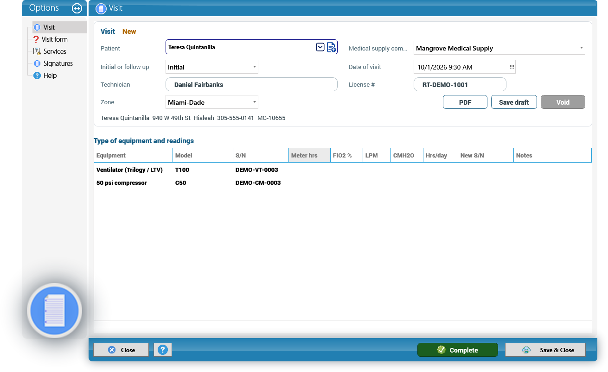This screenshot has width=608, height=372.
Task: Click the License # field
Action: [460, 84]
